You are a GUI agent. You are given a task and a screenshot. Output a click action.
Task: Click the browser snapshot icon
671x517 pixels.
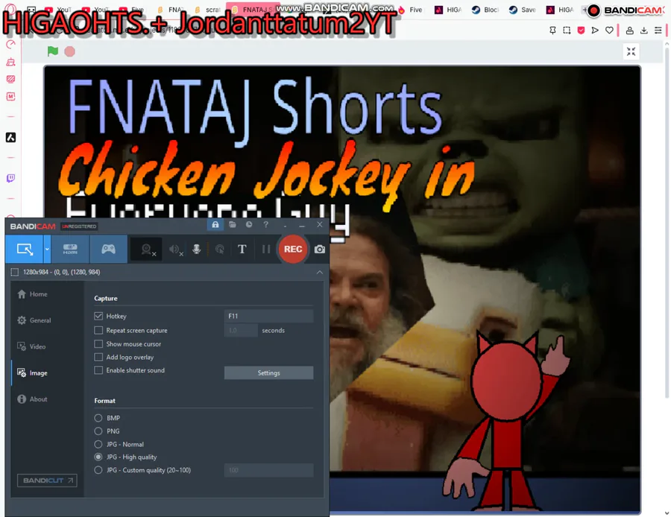[567, 31]
